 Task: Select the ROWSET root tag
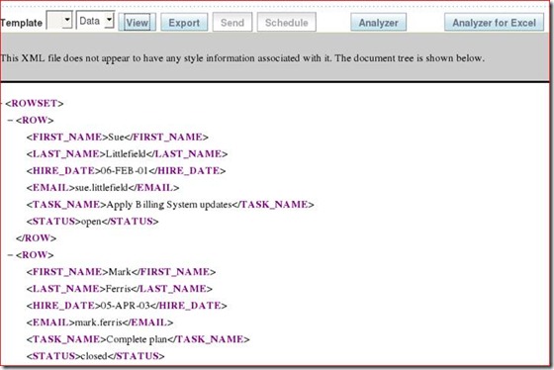pyautogui.click(x=35, y=103)
